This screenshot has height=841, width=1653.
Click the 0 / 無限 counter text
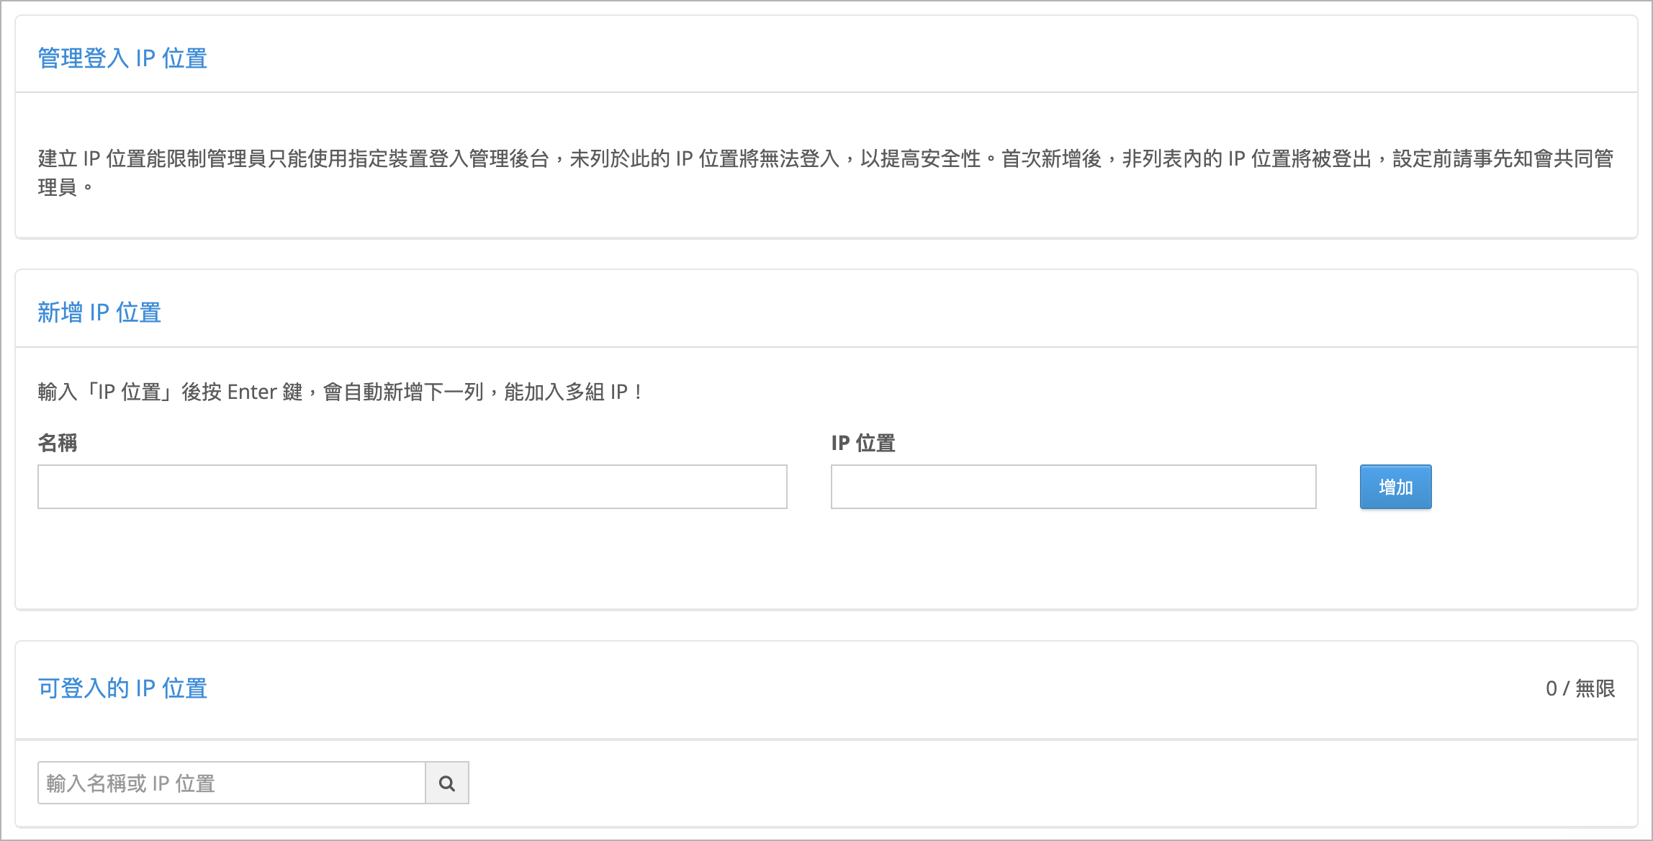pyautogui.click(x=1580, y=688)
